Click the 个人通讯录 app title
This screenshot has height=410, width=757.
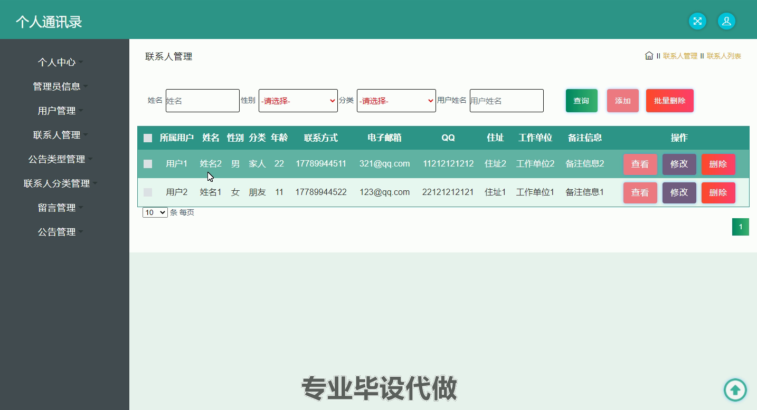click(49, 22)
